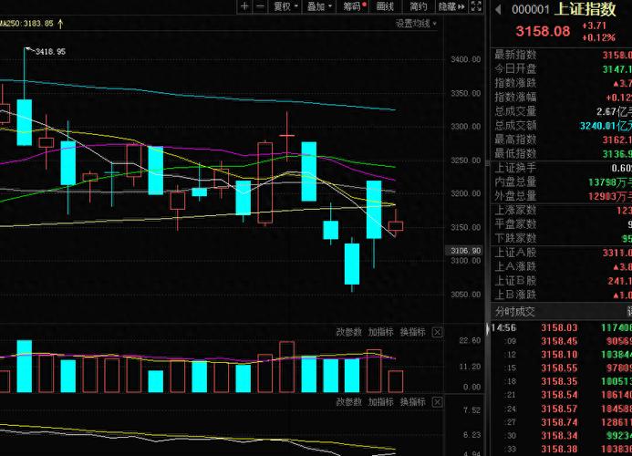
Task: Click the red dot on 筹码 button
Action: [365, 5]
